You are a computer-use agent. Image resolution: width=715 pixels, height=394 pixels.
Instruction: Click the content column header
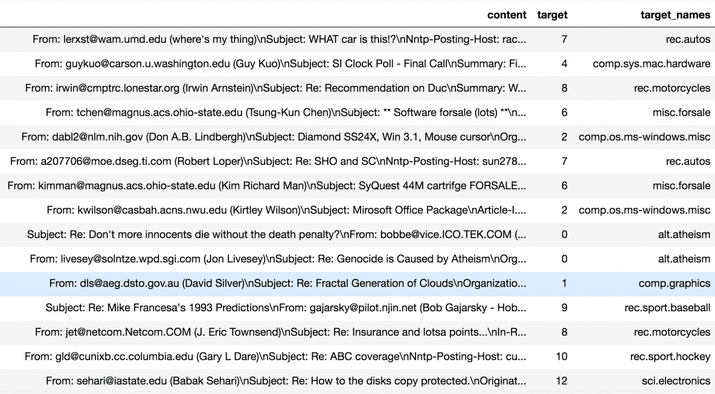pos(507,14)
